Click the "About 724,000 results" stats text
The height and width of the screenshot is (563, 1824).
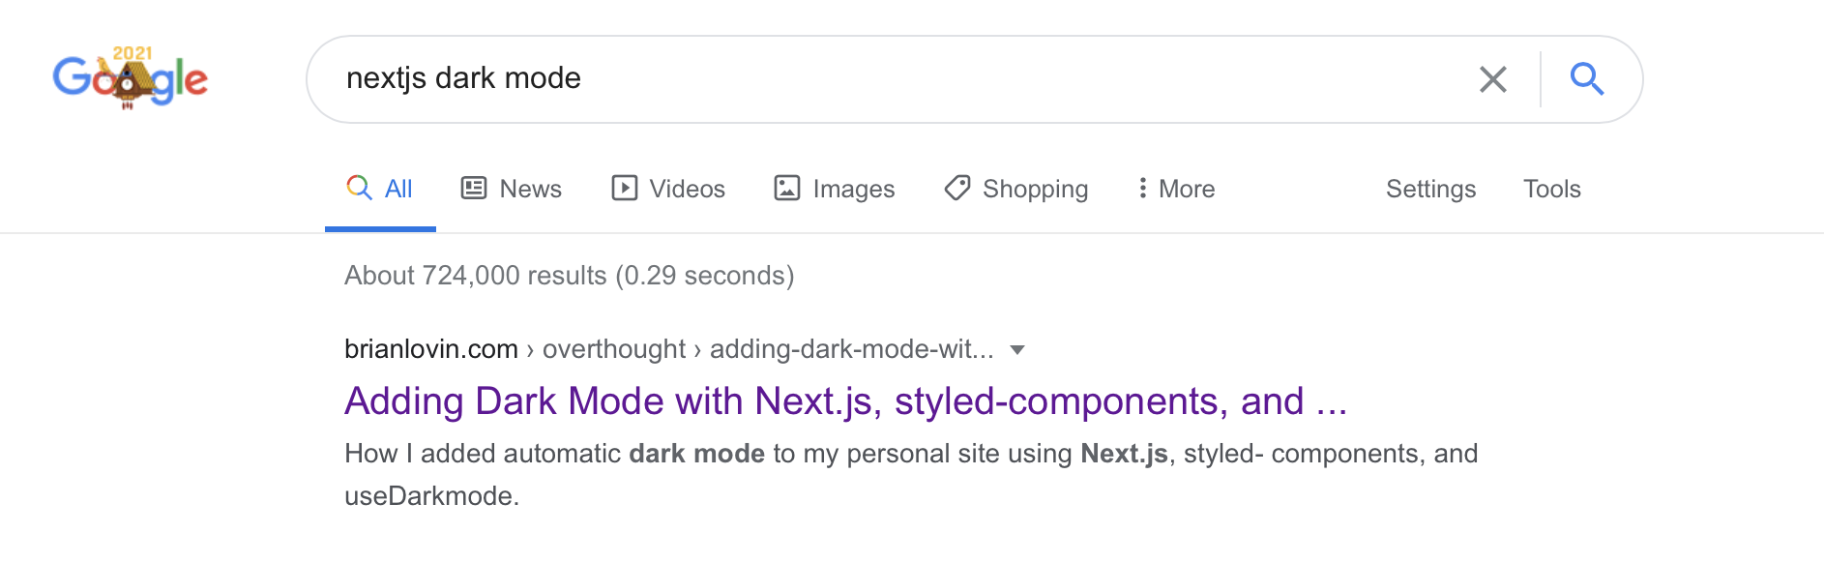click(569, 276)
